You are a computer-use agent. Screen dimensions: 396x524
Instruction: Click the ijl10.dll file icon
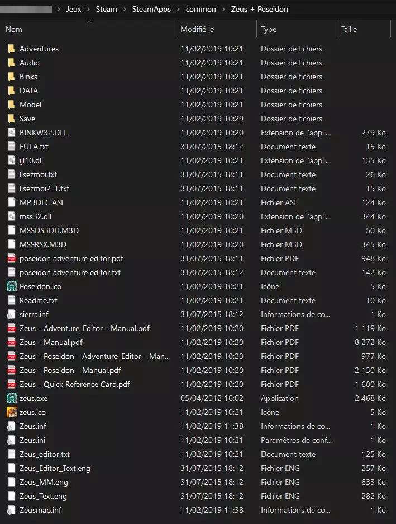12,160
